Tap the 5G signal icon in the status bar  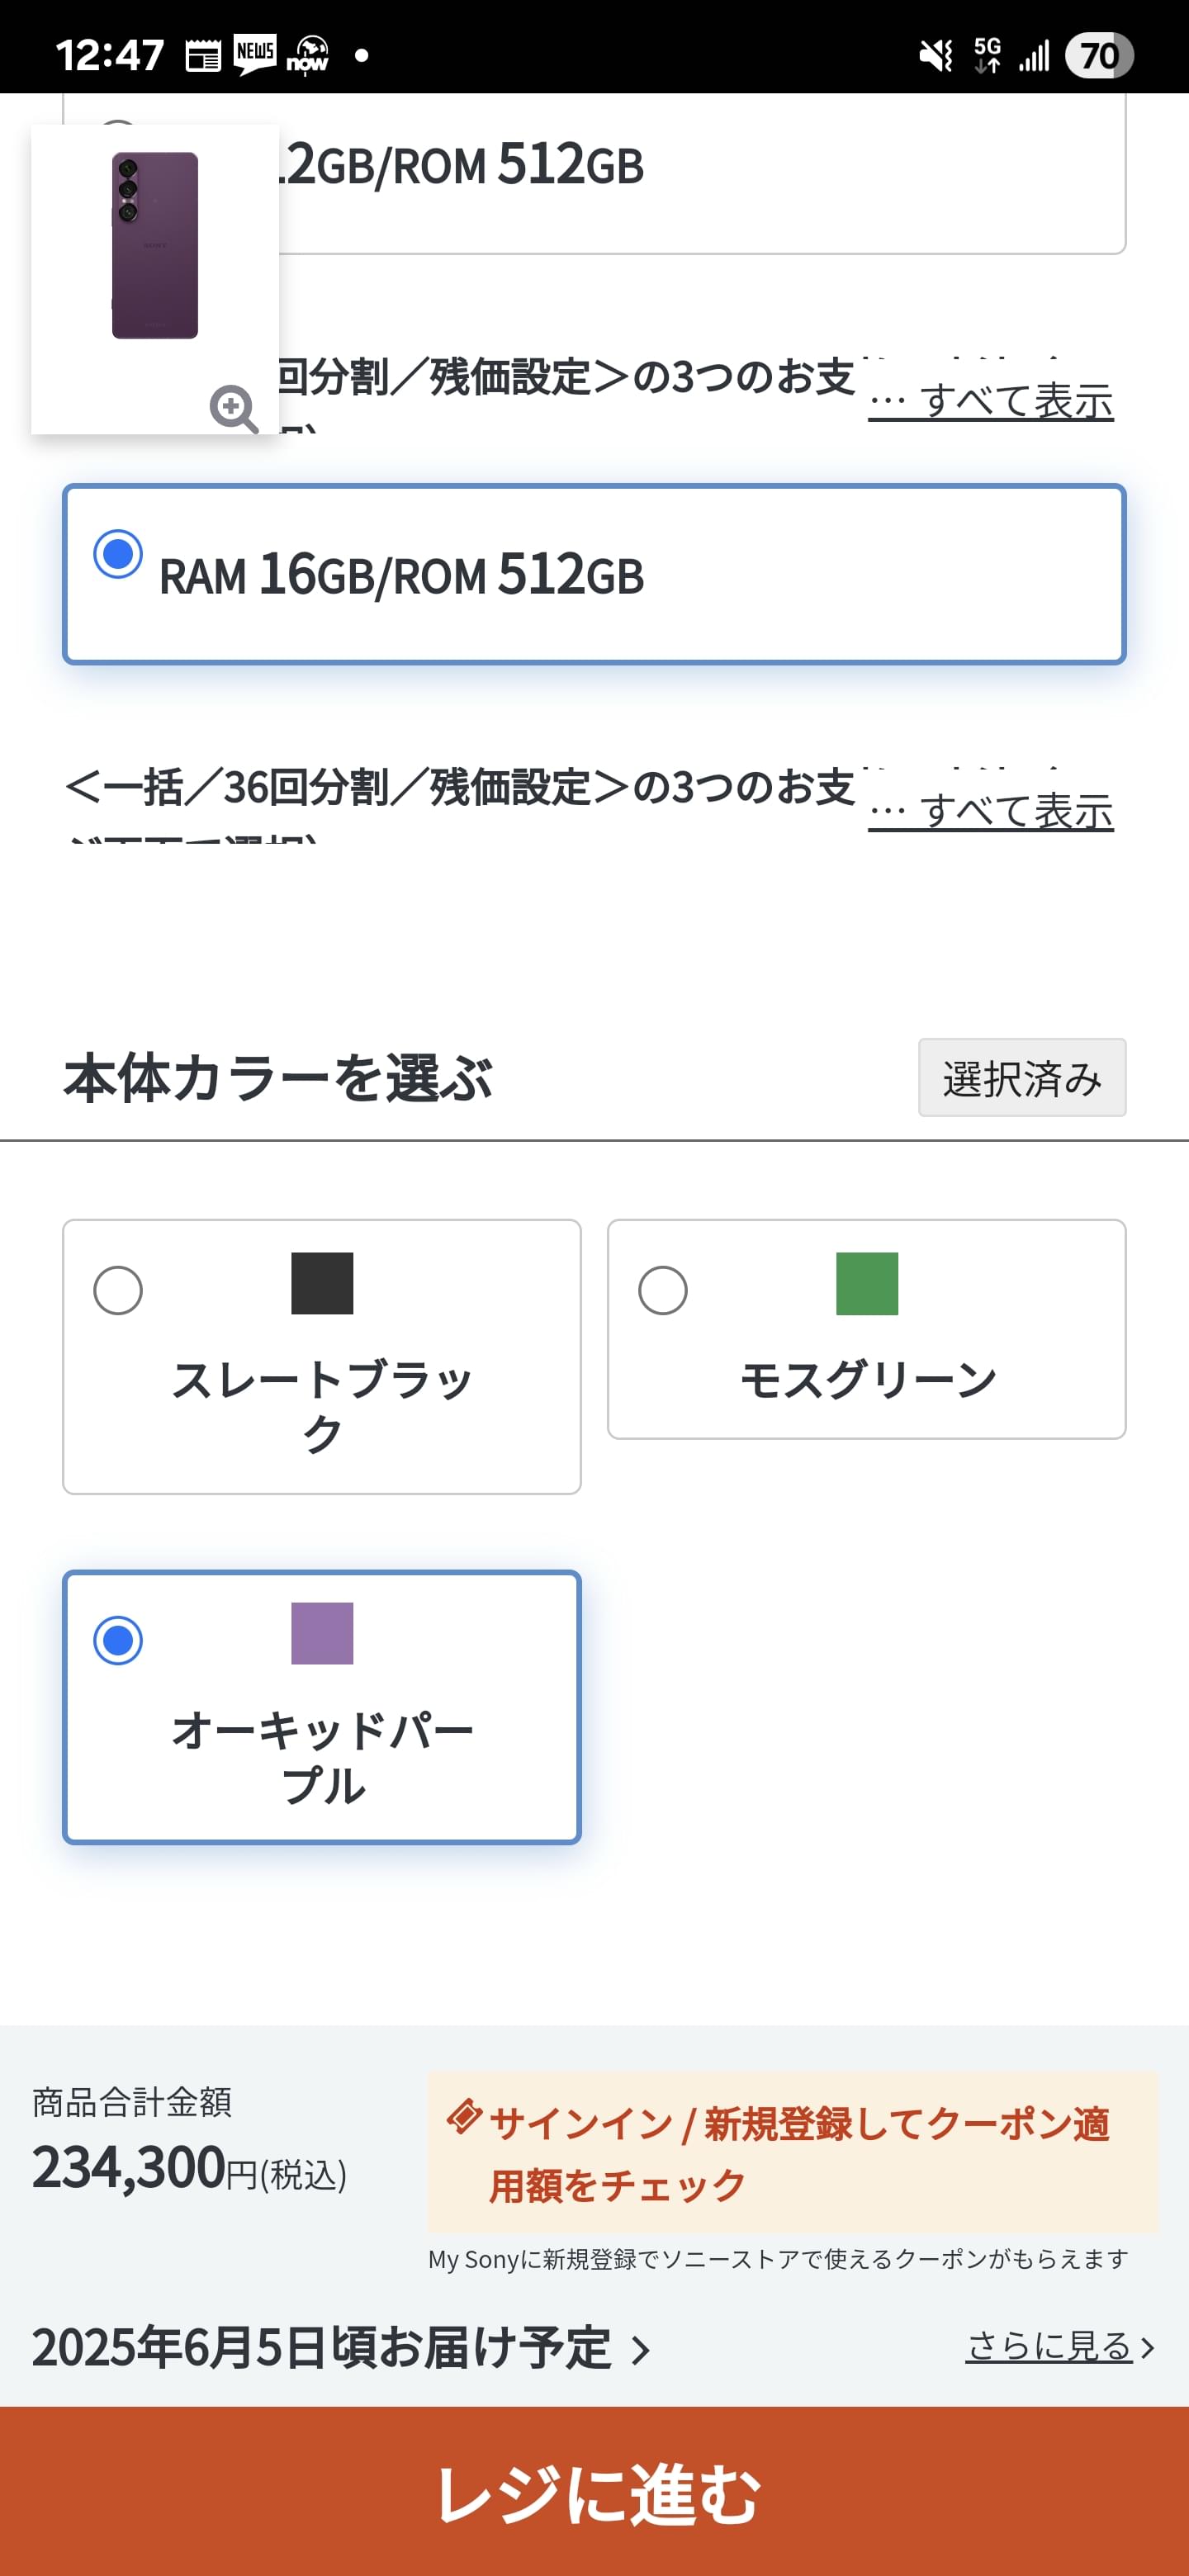[987, 55]
